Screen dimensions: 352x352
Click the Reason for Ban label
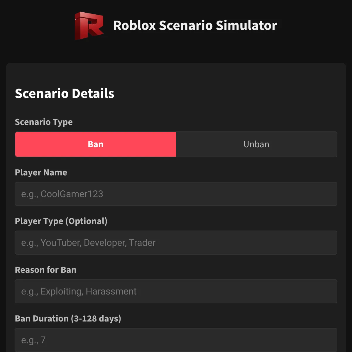click(x=46, y=270)
